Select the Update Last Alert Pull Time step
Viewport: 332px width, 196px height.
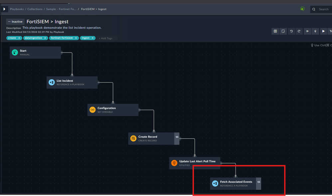[195, 163]
